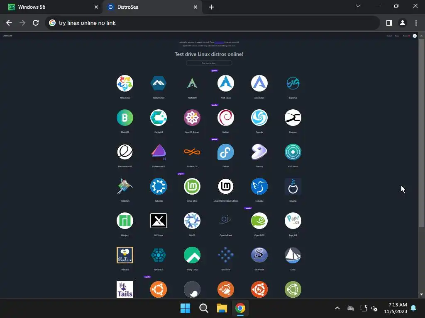Click the address bar search text
425x318 pixels.
click(87, 23)
